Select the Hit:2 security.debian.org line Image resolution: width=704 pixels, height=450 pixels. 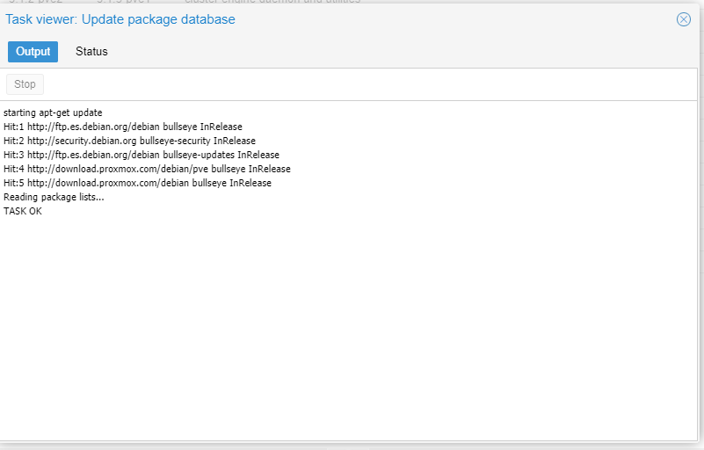pos(129,141)
